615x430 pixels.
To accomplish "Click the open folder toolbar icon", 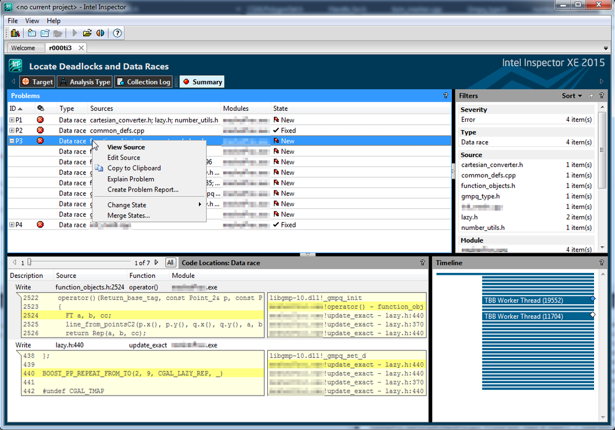I will coord(87,33).
